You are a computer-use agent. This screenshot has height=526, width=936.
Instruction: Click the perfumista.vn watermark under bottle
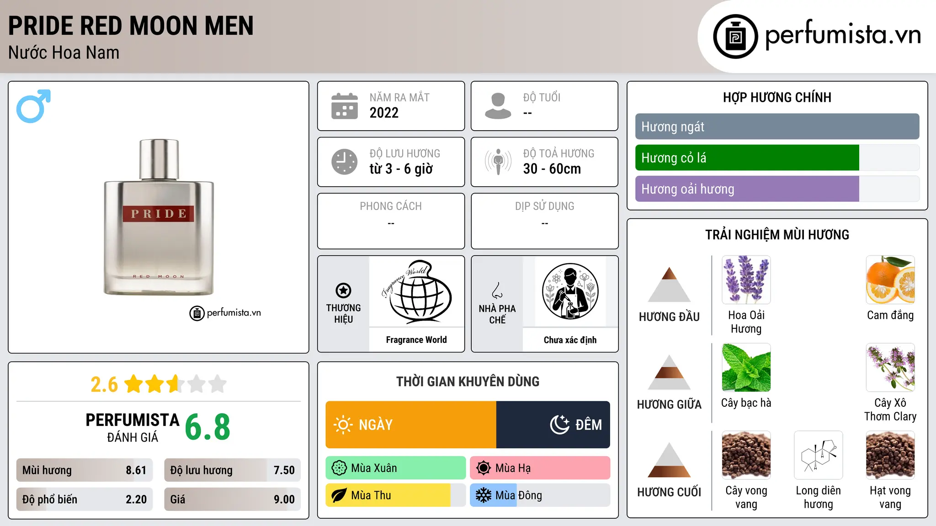tap(225, 313)
